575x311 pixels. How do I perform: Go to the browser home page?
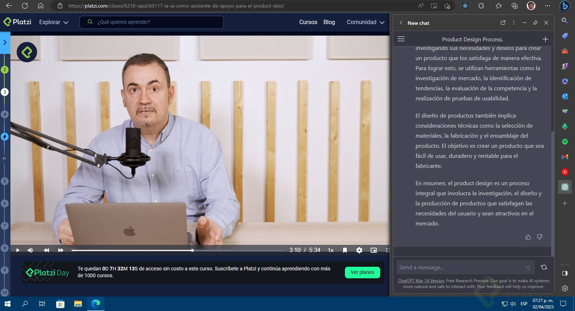pos(41,6)
